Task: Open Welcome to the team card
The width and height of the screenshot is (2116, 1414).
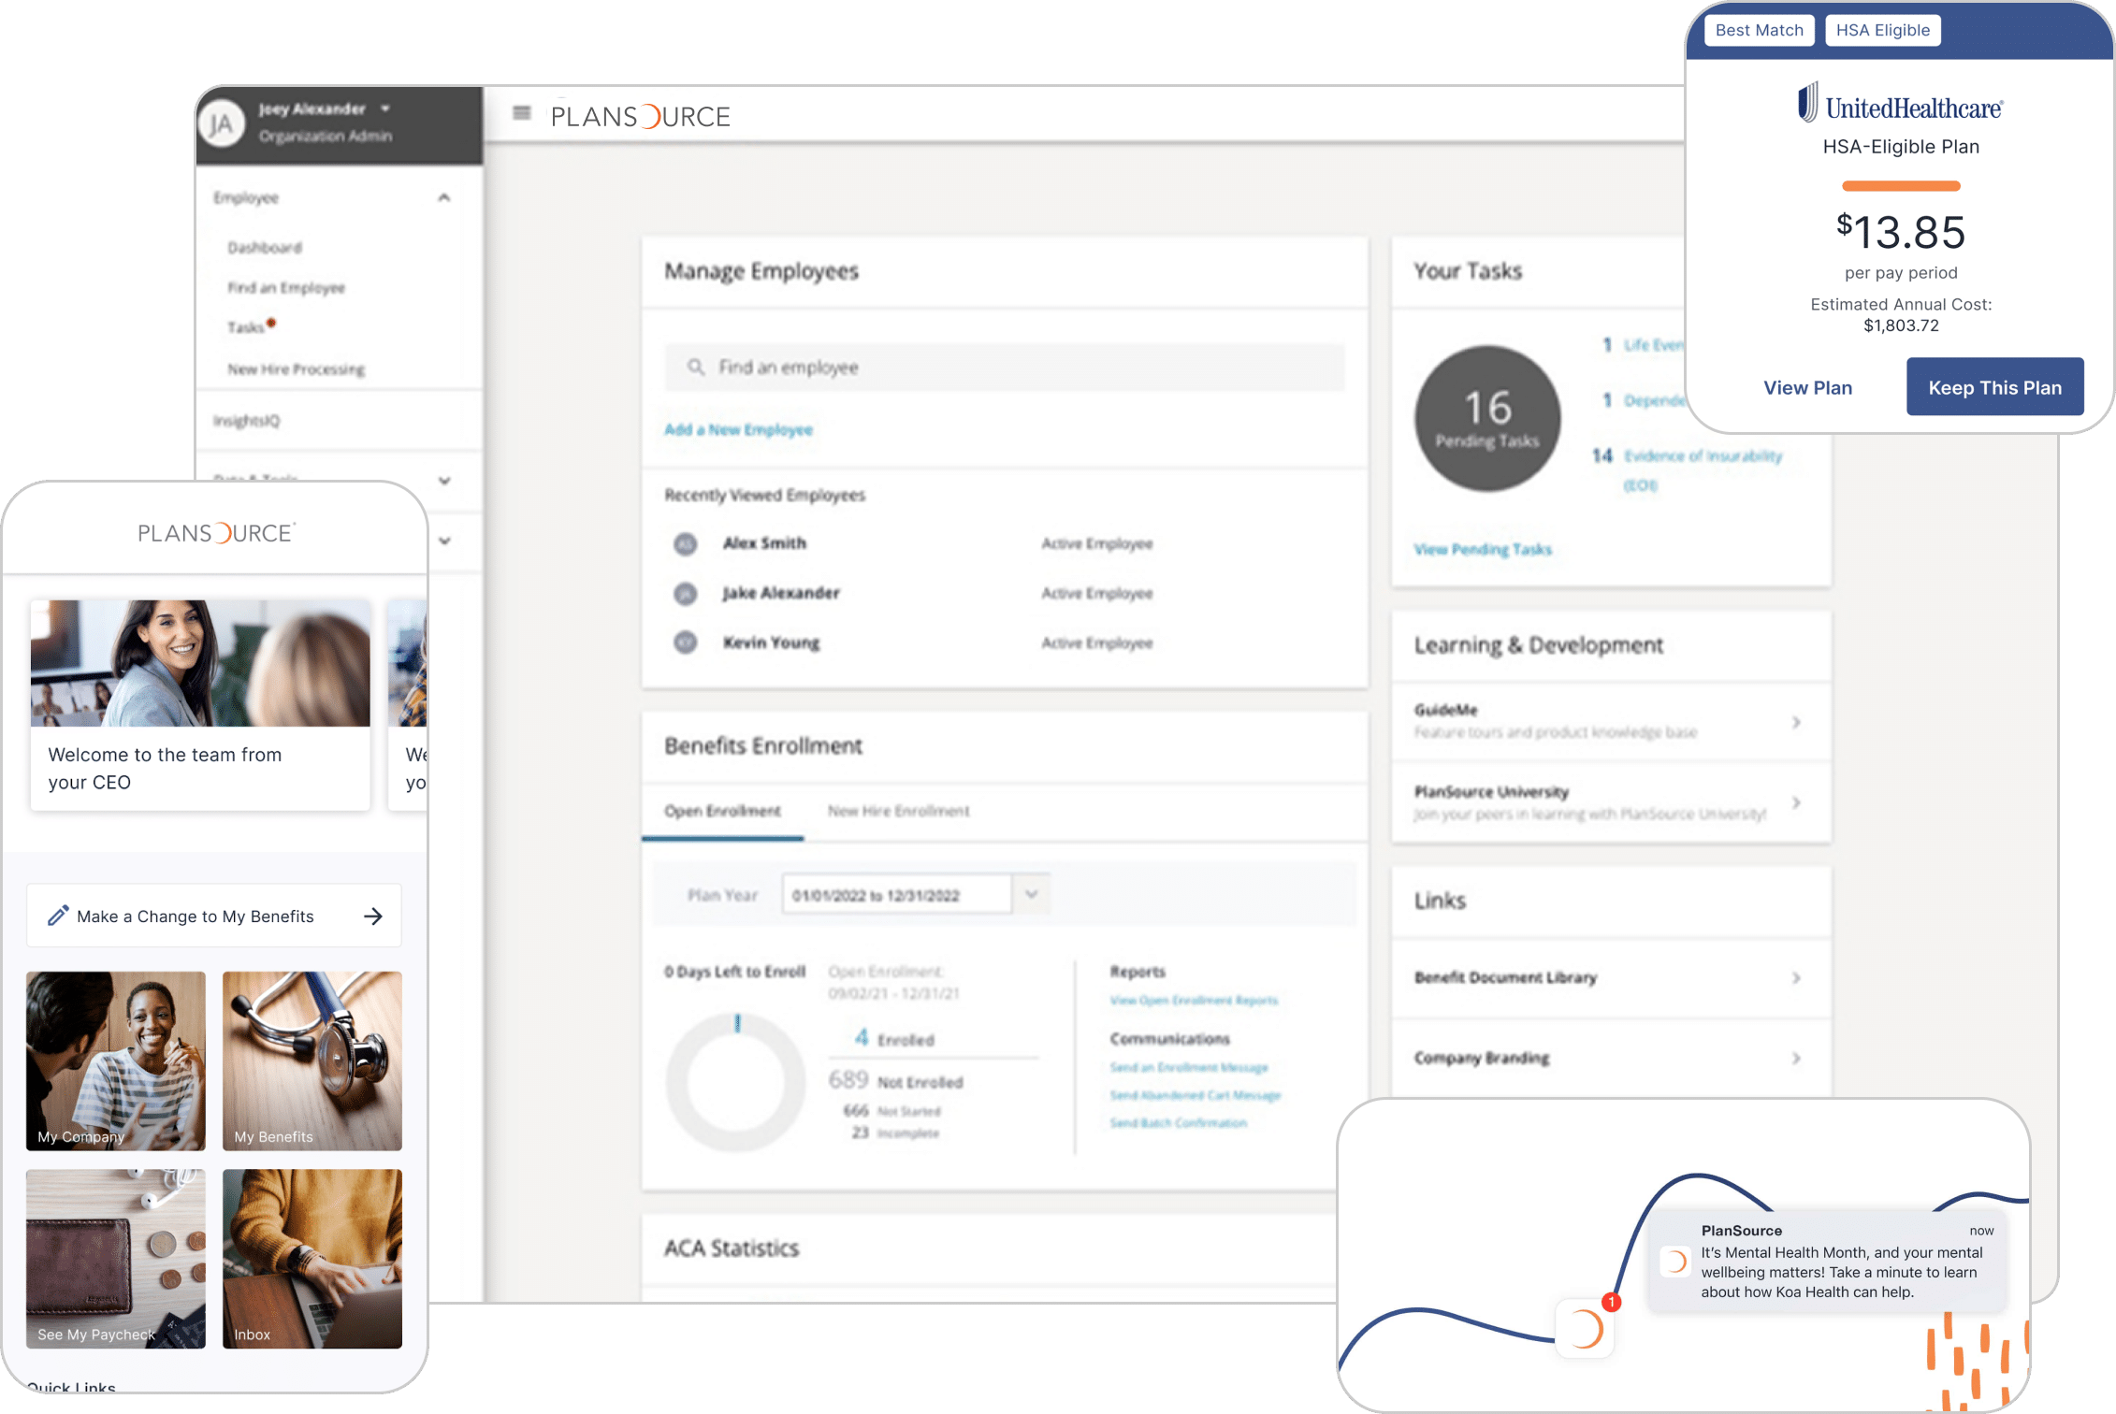Action: (x=200, y=705)
